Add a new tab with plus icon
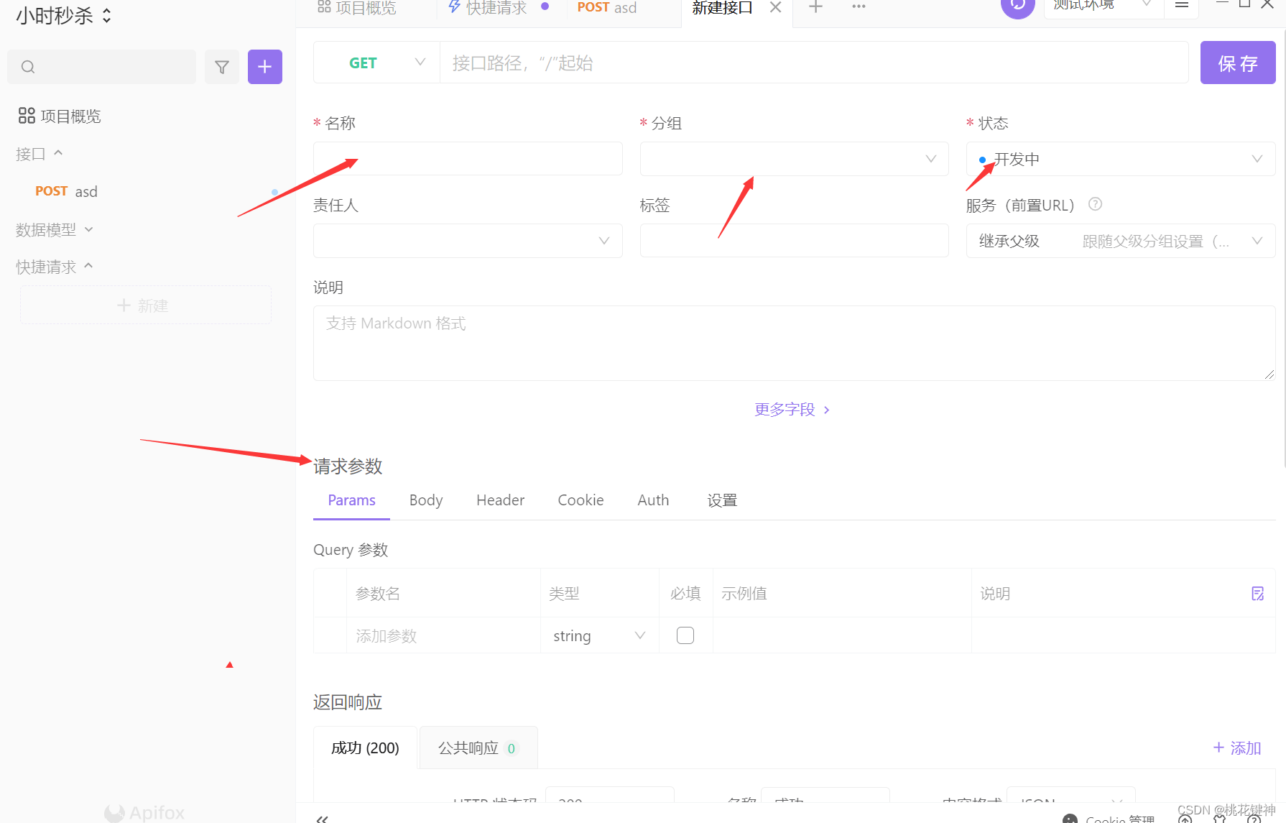 coord(815,7)
